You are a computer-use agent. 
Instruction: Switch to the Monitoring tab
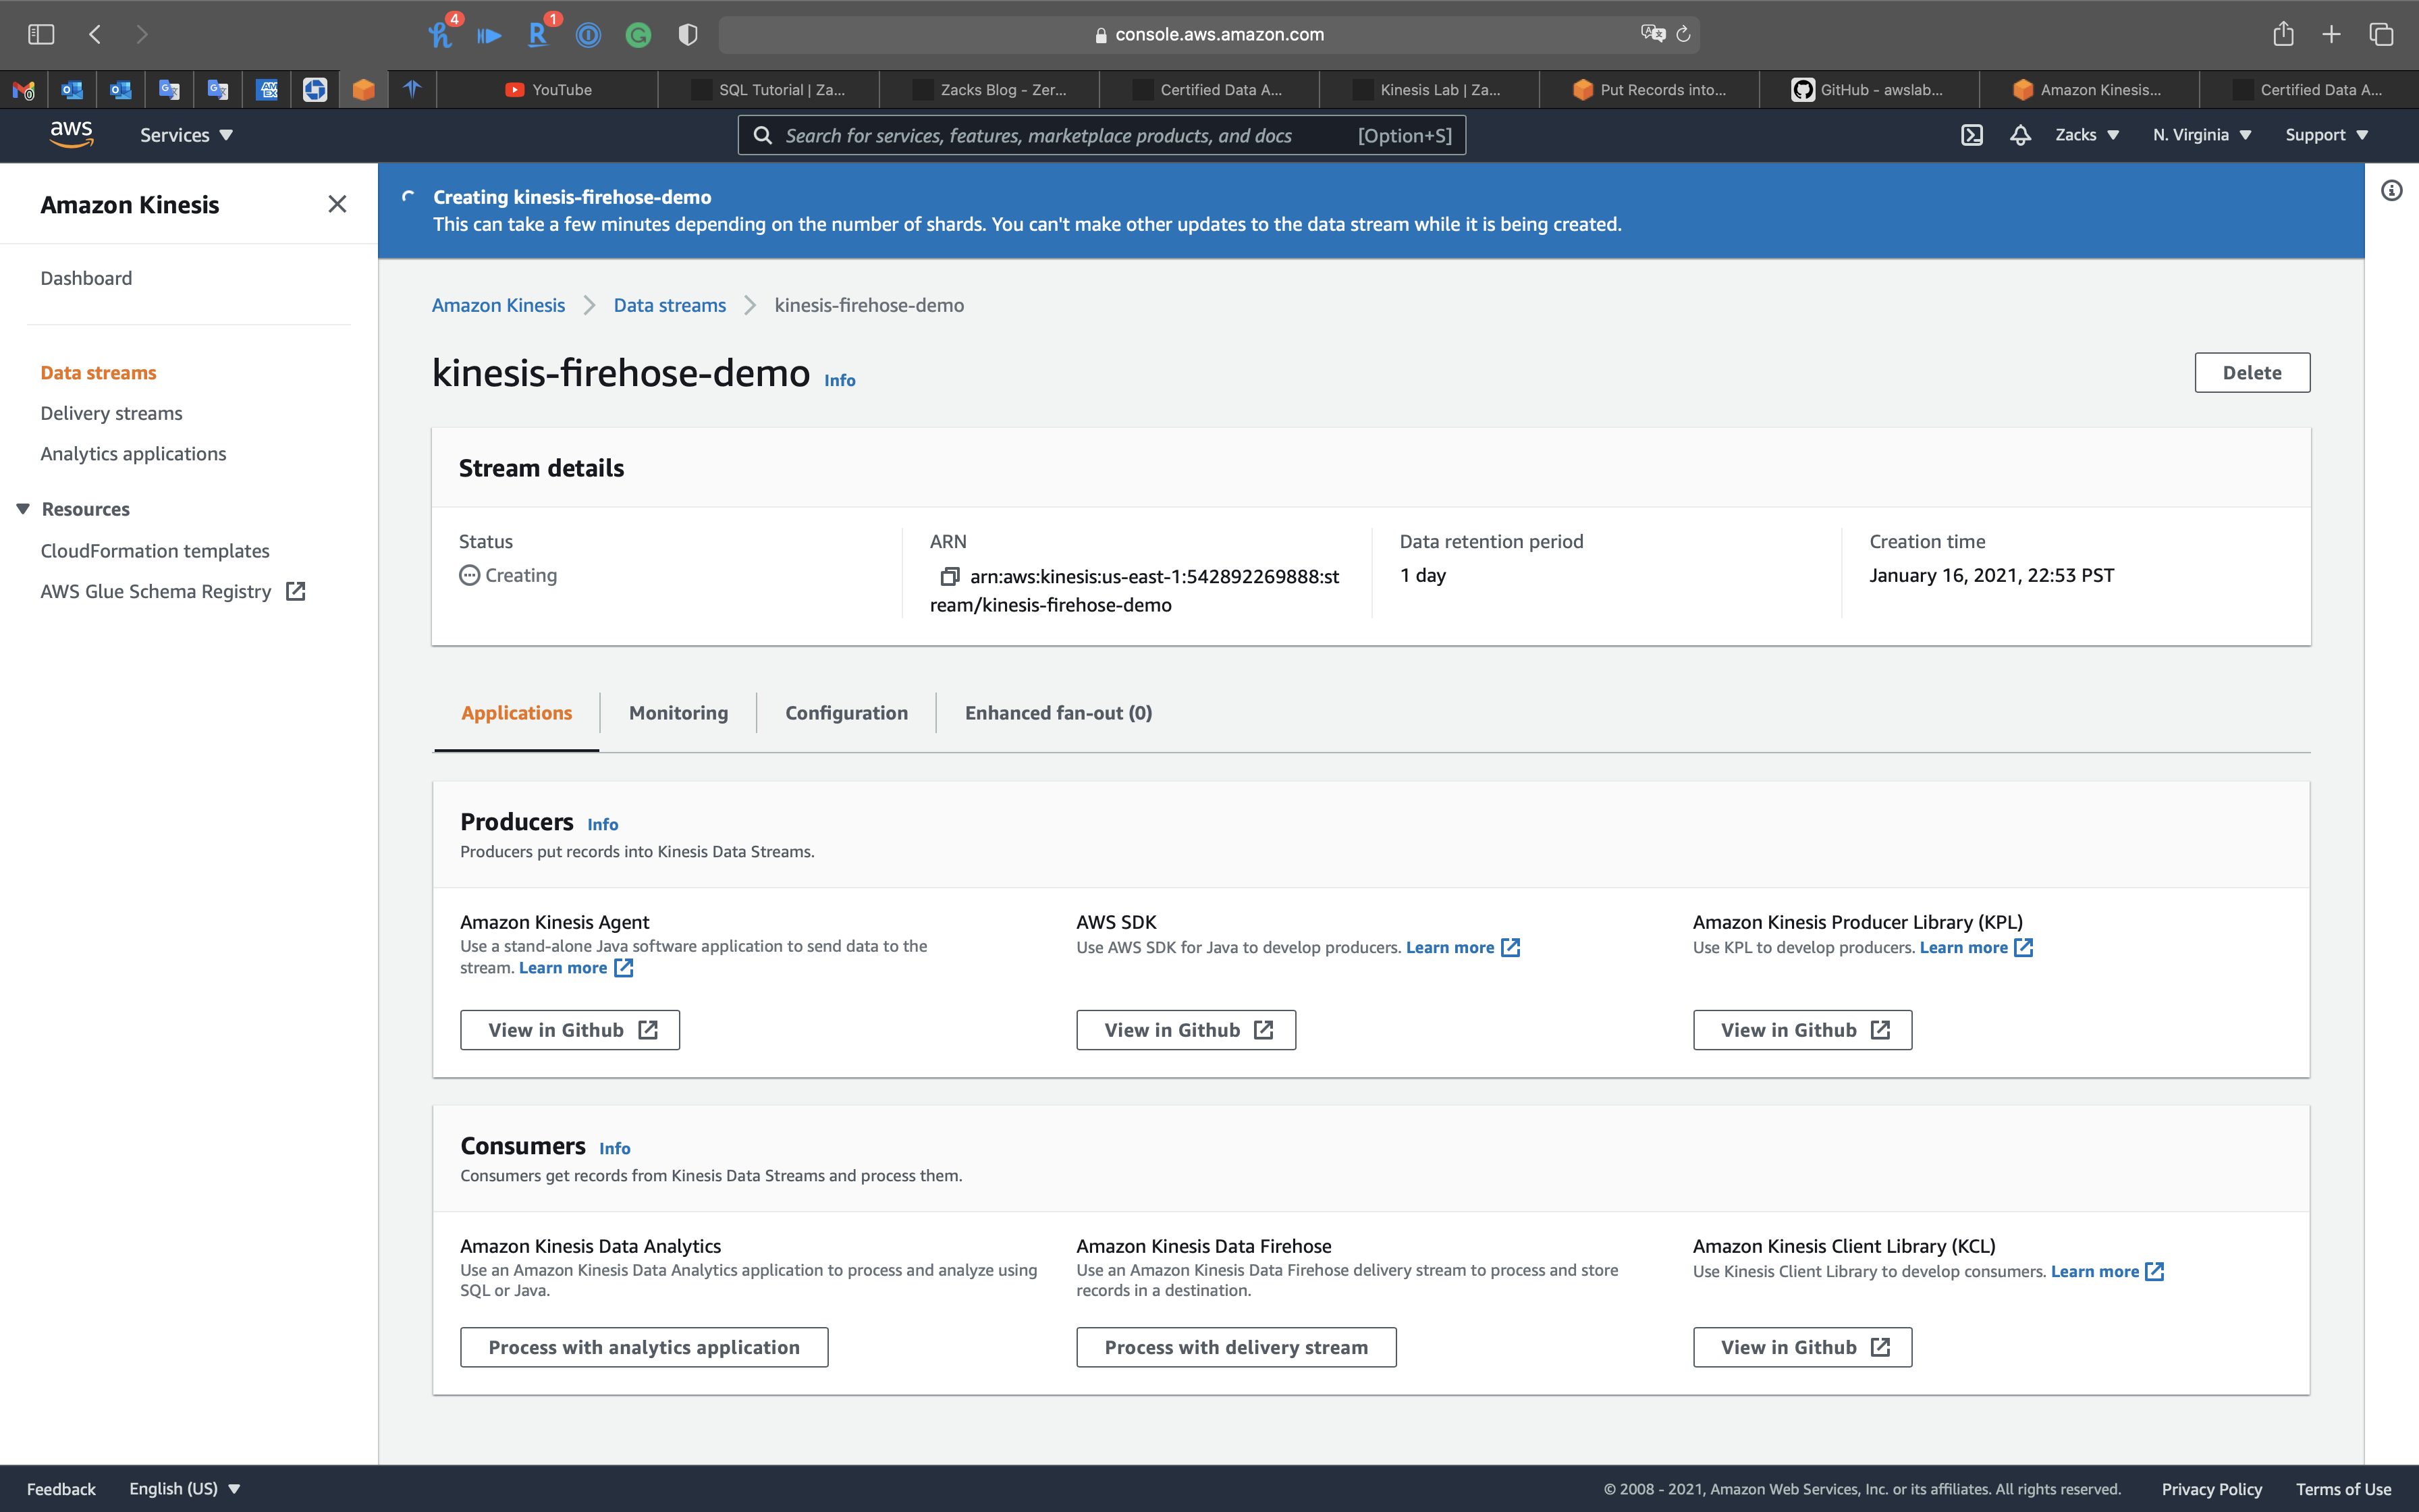coord(678,713)
